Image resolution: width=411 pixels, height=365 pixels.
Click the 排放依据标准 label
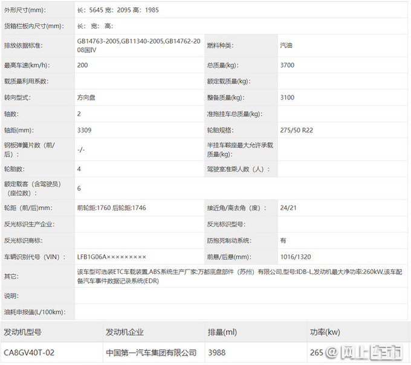23,45
